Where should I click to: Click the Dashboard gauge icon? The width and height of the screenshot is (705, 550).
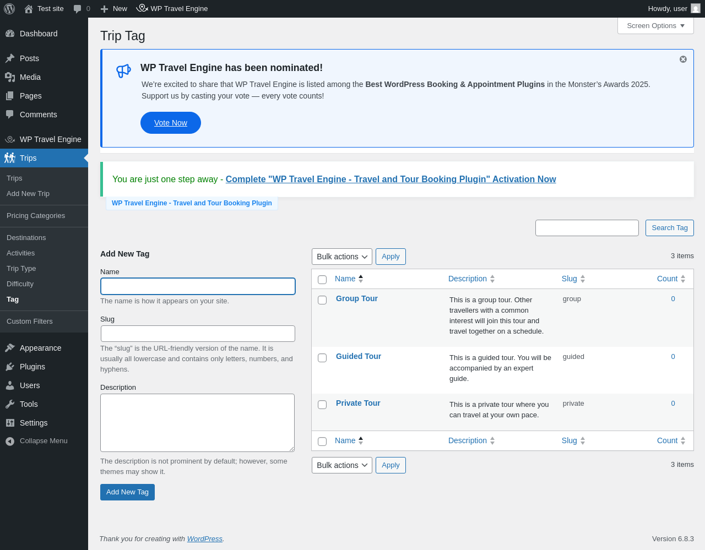pyautogui.click(x=10, y=34)
